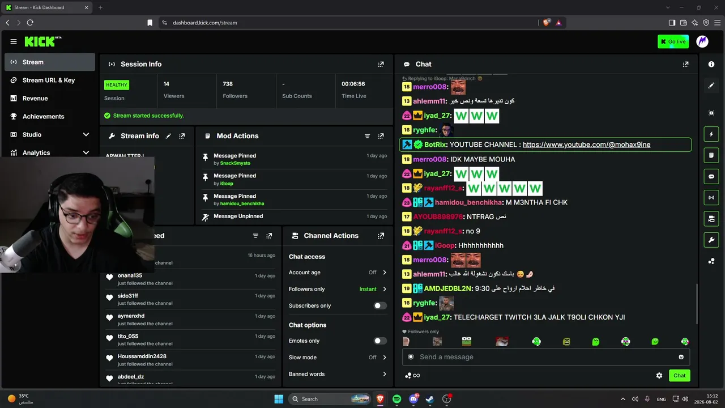
Task: Pop out the activity feed panel
Action: [269, 236]
